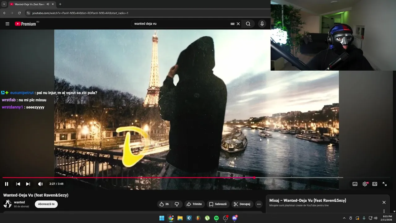Go forward in Chrome
This screenshot has height=223, width=396.
pos(12,13)
